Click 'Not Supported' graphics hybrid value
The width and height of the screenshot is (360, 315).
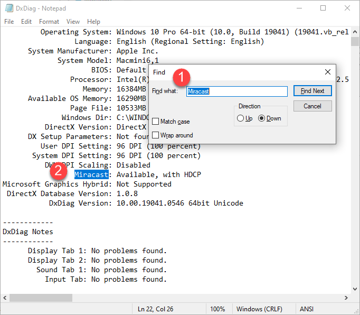point(144,184)
